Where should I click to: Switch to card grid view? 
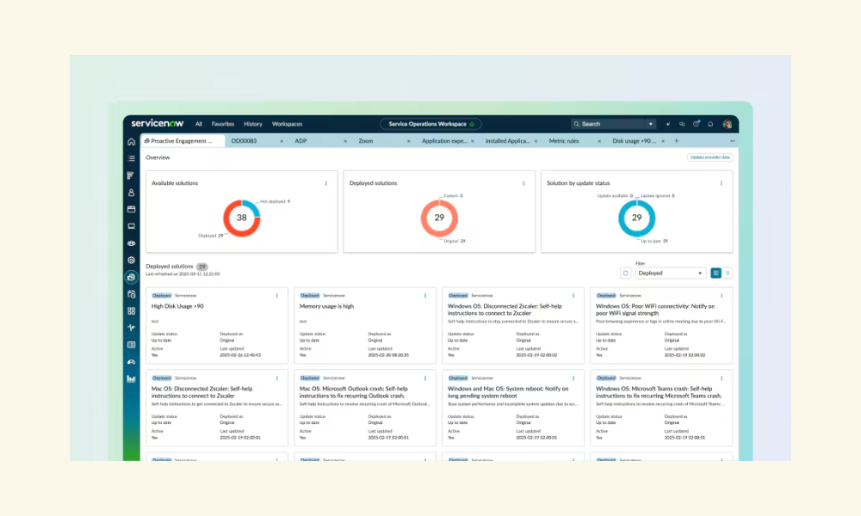click(x=716, y=273)
